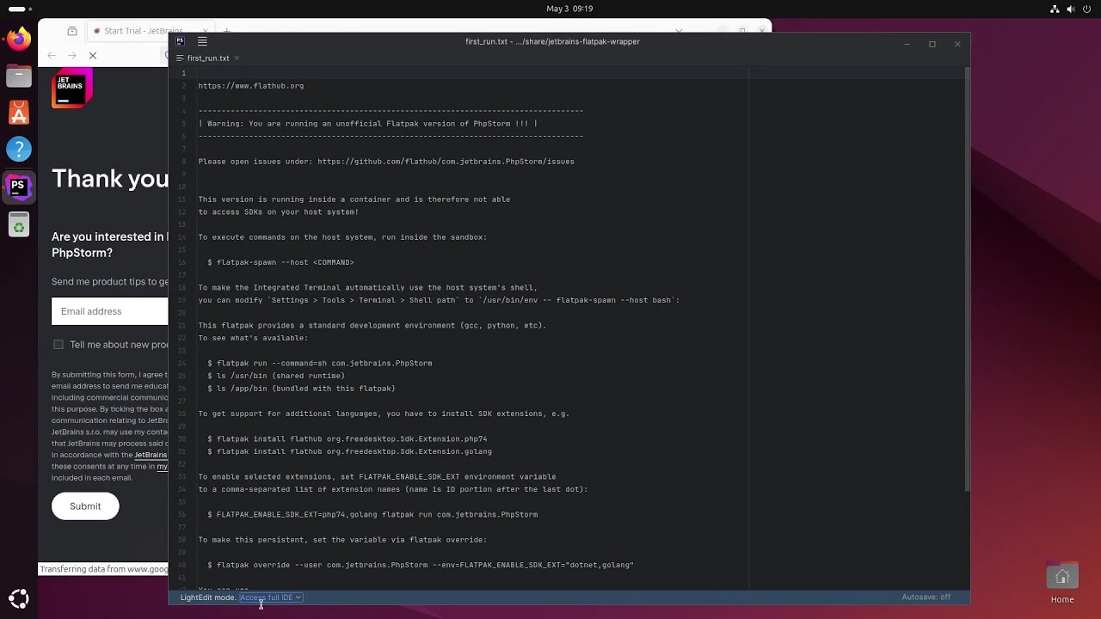Click the flathub.org URL on line 2
The height and width of the screenshot is (619, 1101).
click(251, 86)
